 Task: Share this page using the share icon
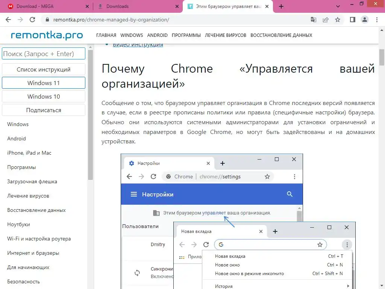pos(326,20)
